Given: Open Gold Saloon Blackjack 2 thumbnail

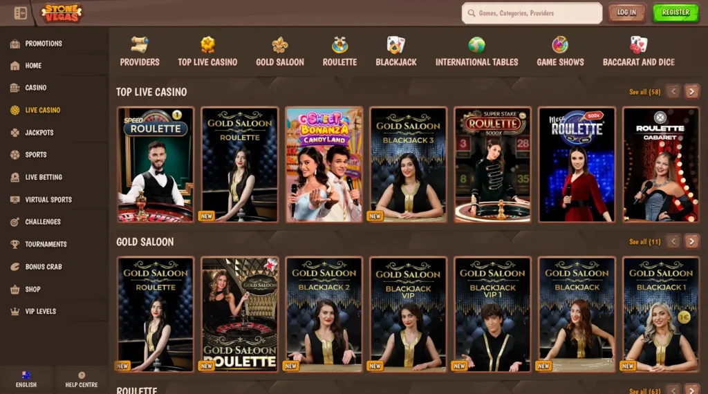Looking at the screenshot, I should (x=324, y=315).
